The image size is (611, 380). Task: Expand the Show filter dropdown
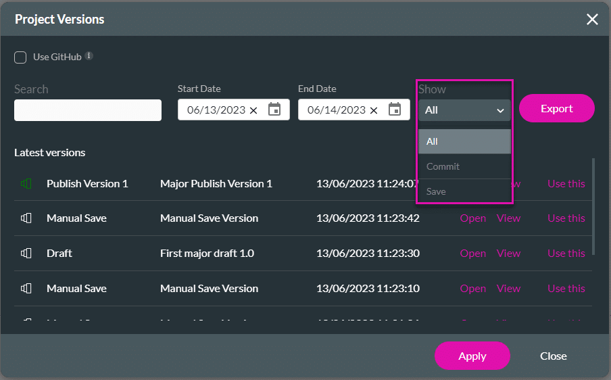pos(464,110)
